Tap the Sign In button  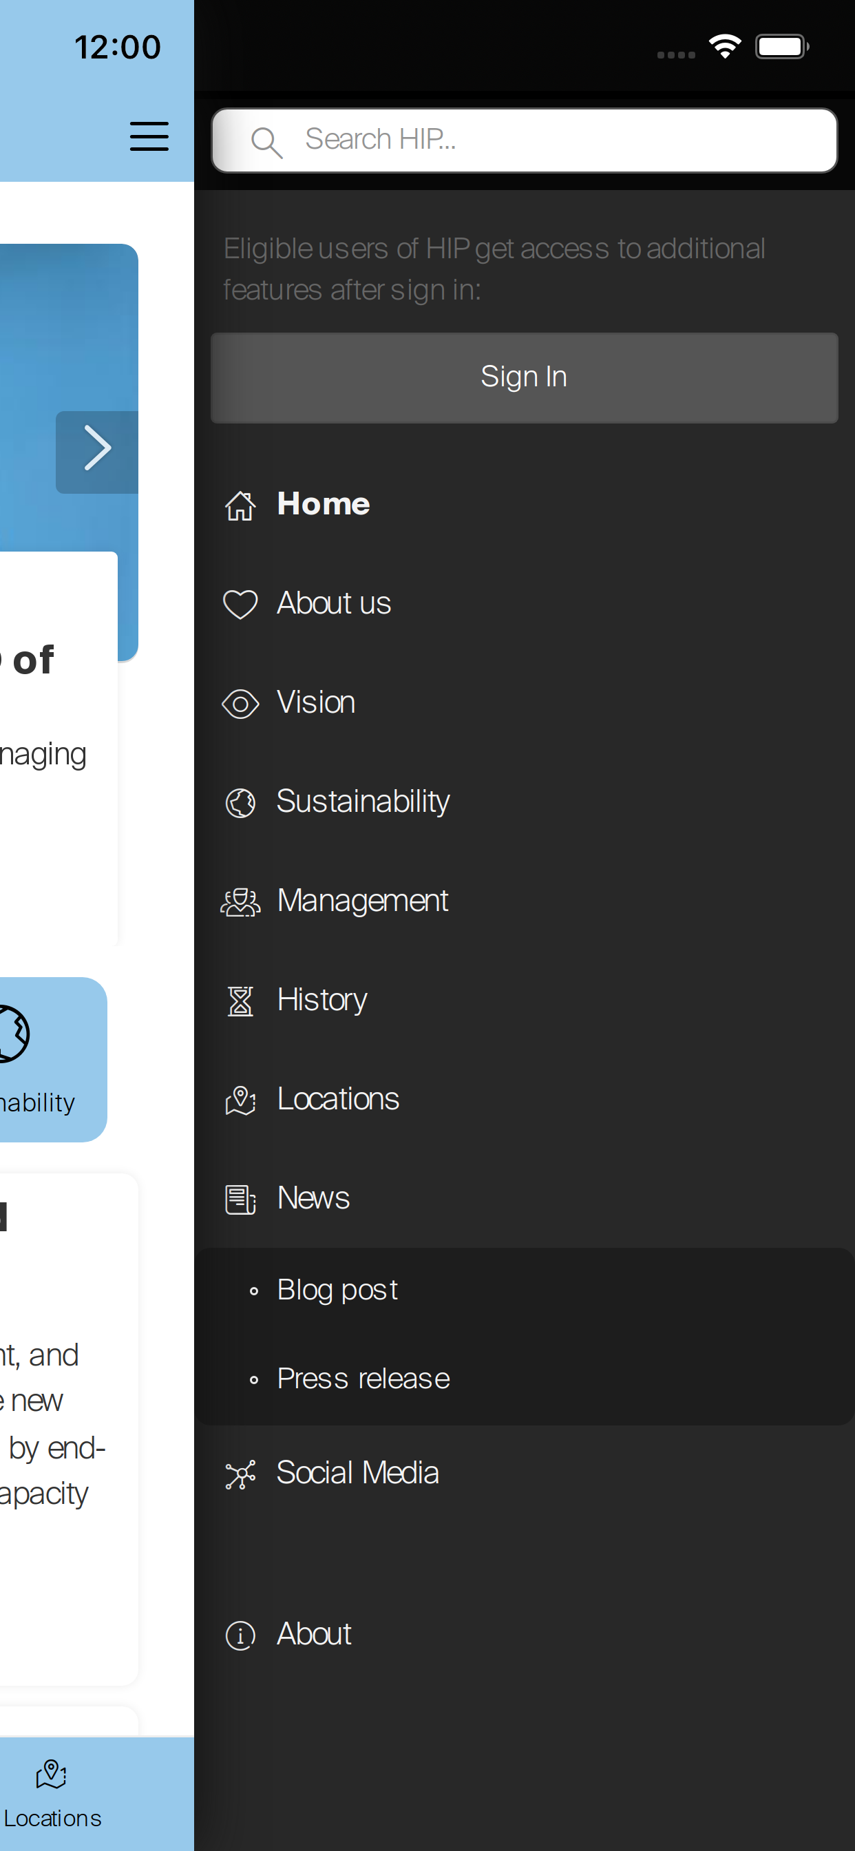click(524, 377)
